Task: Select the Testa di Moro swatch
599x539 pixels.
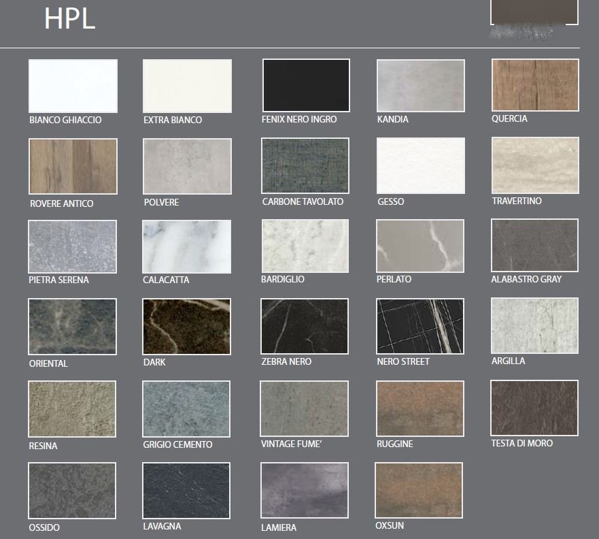Action: 534,408
